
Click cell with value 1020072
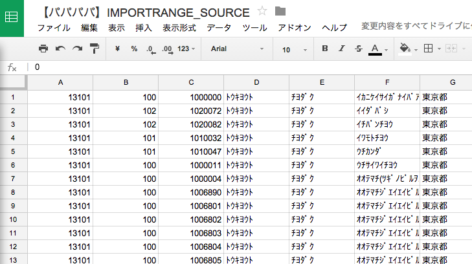191,111
